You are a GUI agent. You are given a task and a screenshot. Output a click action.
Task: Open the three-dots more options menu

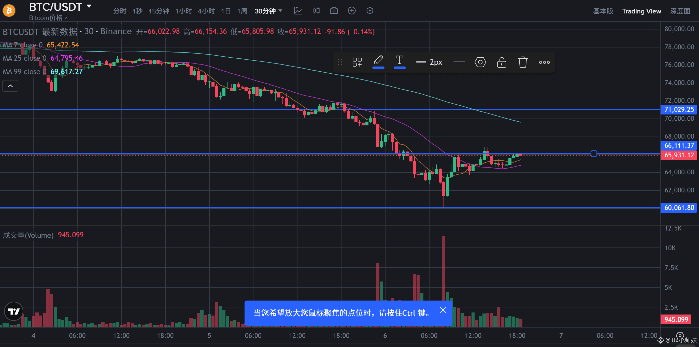tap(544, 62)
